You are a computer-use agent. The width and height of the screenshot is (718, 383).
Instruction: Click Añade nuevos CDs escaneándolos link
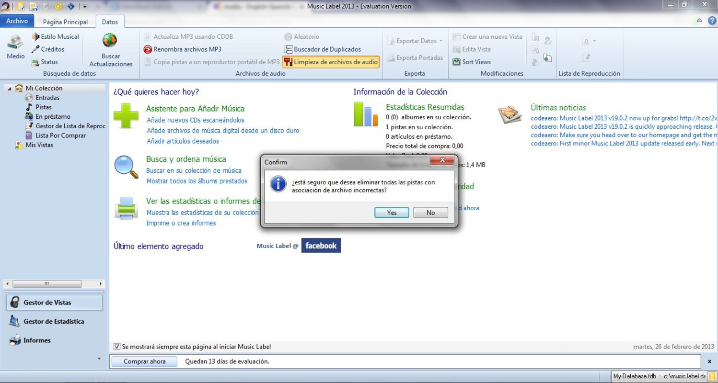(x=196, y=120)
